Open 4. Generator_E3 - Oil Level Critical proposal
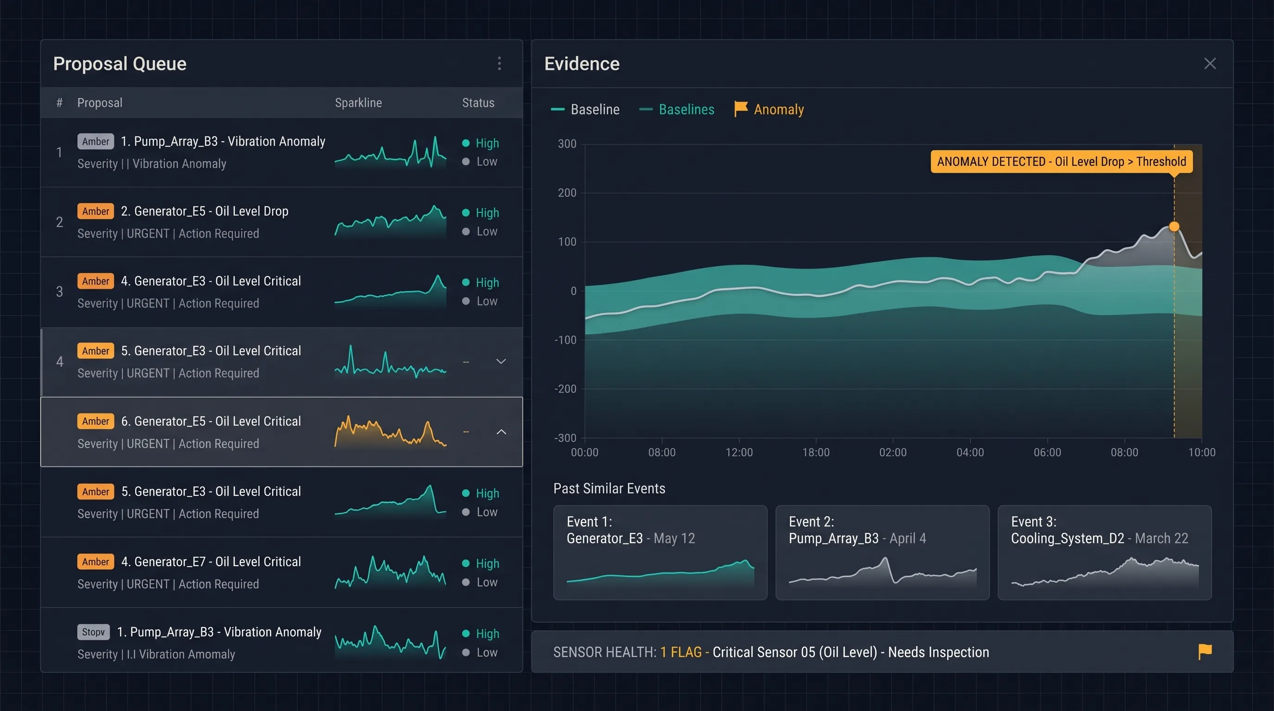The width and height of the screenshot is (1274, 711). pyautogui.click(x=211, y=281)
